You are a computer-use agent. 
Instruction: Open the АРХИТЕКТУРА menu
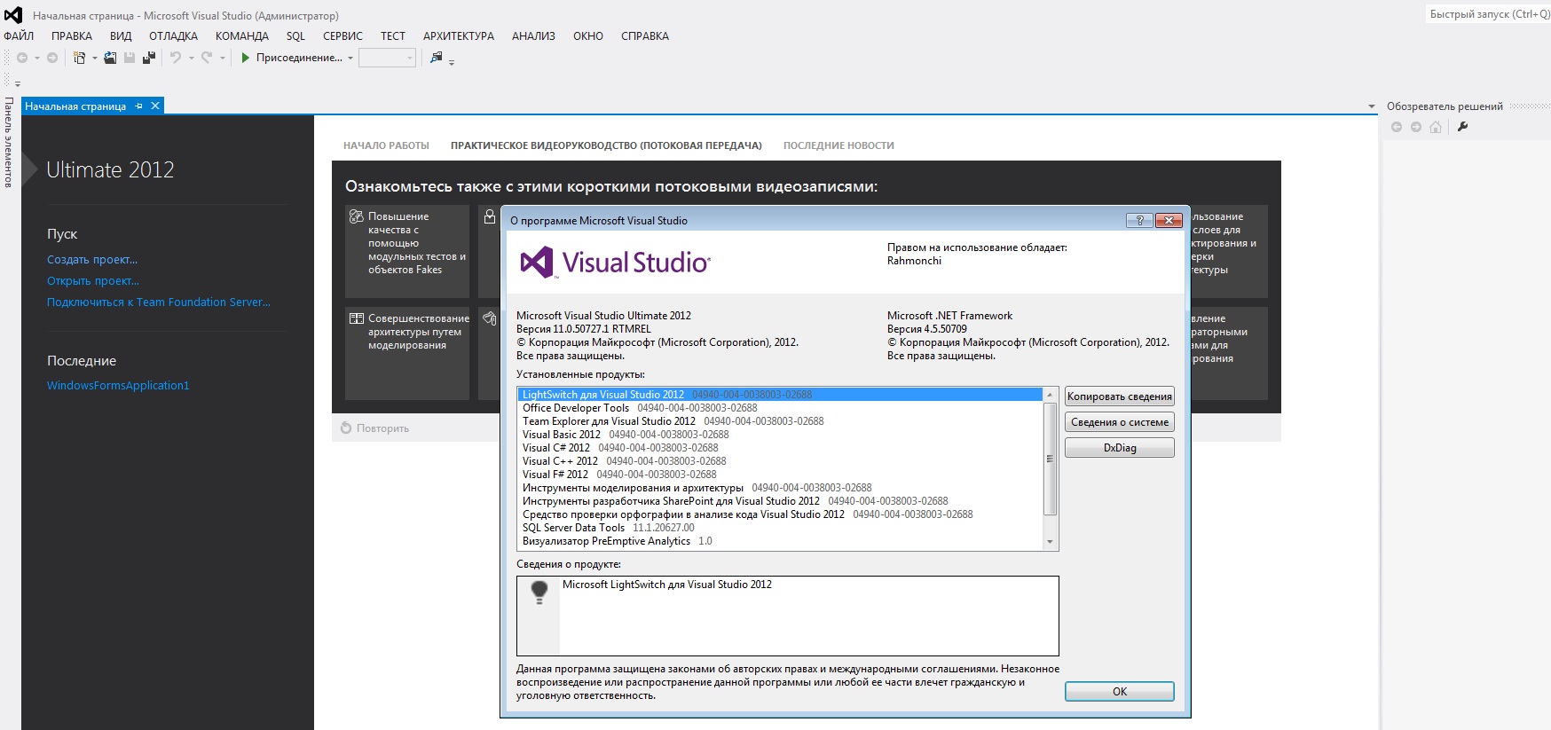point(459,36)
